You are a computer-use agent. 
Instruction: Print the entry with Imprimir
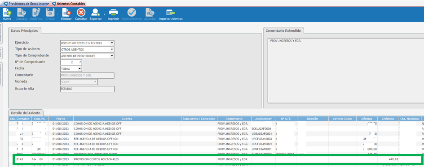(113, 14)
